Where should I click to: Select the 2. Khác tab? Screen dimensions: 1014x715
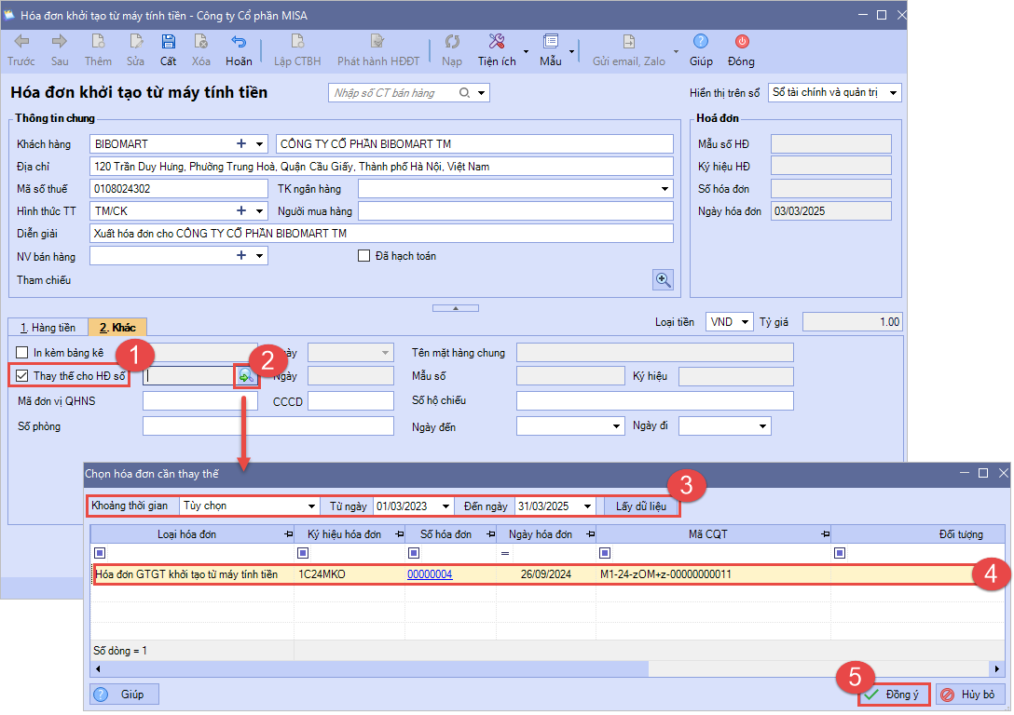117,328
